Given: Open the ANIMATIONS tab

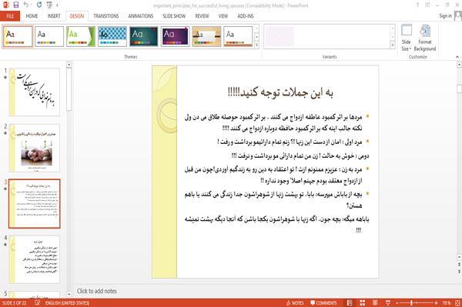Looking at the screenshot, I should tap(141, 16).
